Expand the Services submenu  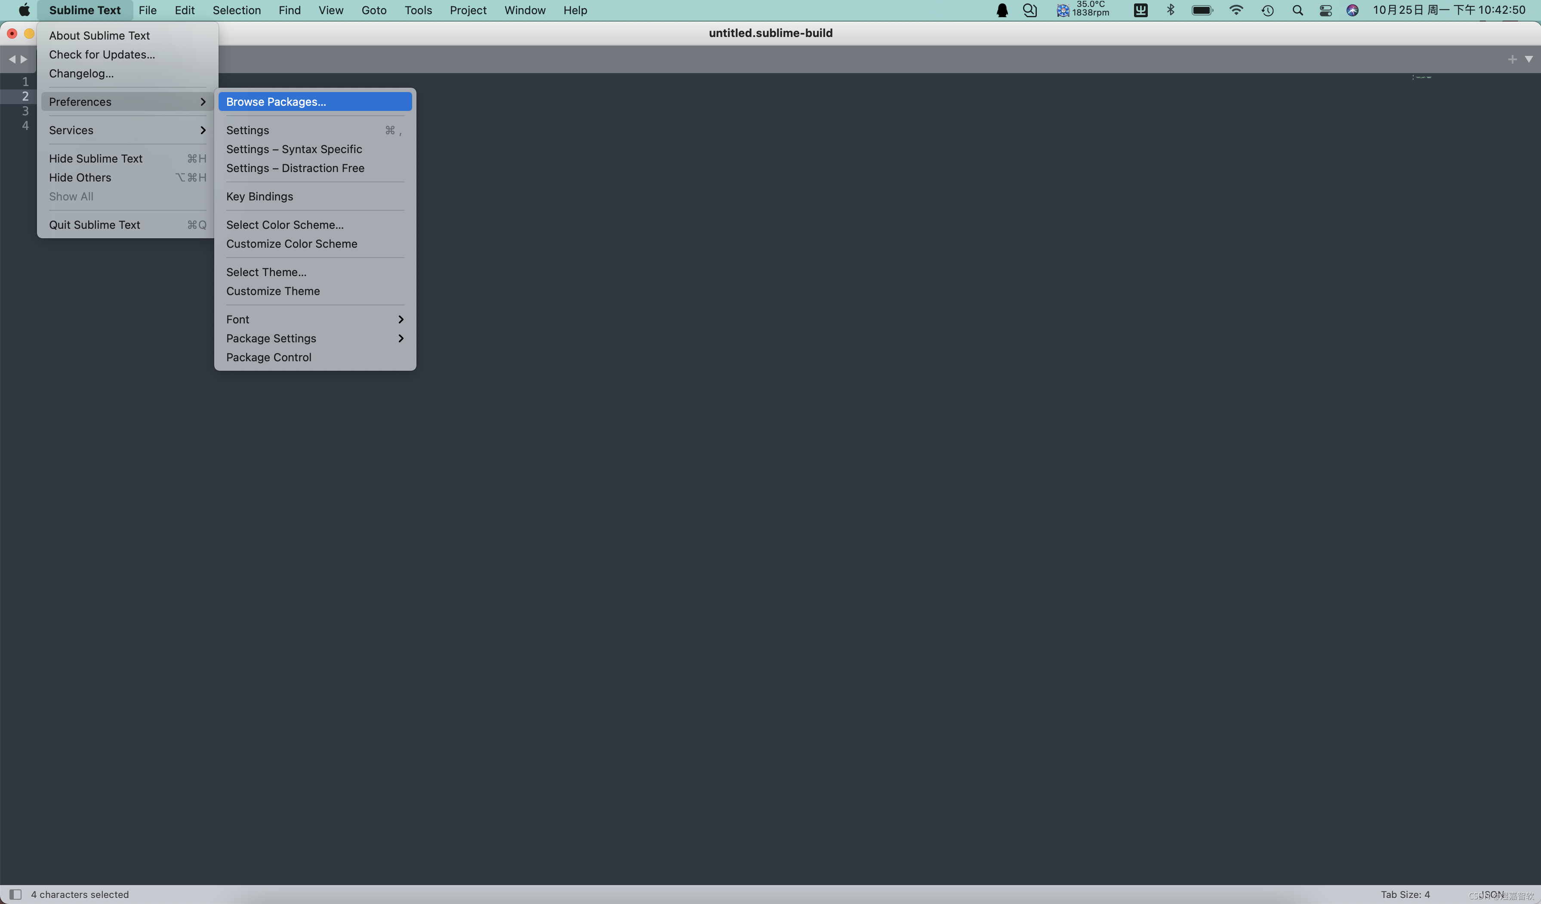[71, 130]
